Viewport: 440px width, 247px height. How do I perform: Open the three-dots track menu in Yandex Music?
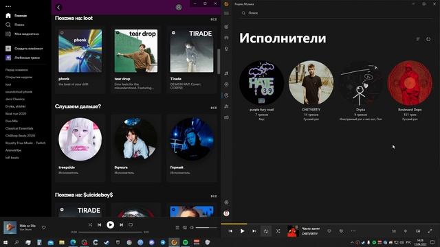(353, 231)
